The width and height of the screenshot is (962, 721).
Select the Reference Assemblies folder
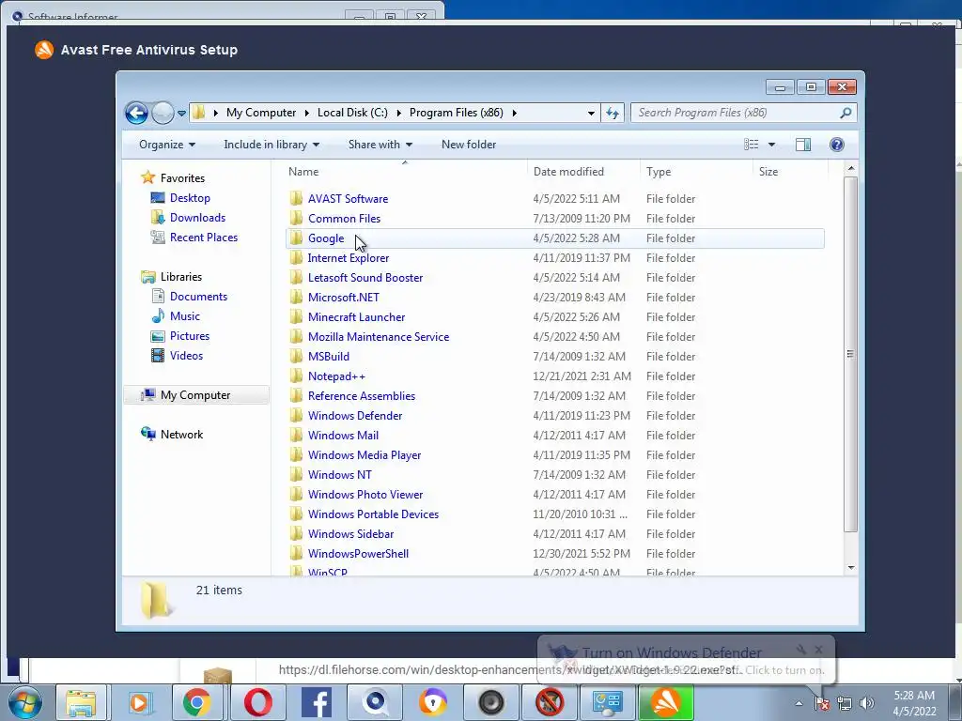click(362, 396)
